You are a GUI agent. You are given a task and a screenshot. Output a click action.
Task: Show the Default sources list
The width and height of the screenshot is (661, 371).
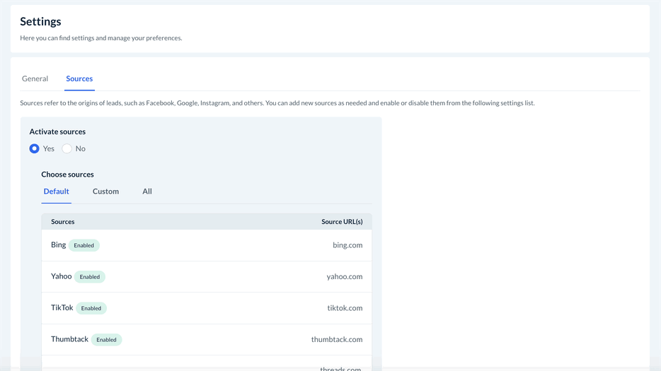point(56,192)
